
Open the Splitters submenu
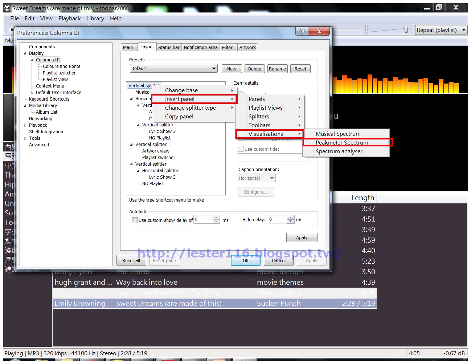[270, 117]
